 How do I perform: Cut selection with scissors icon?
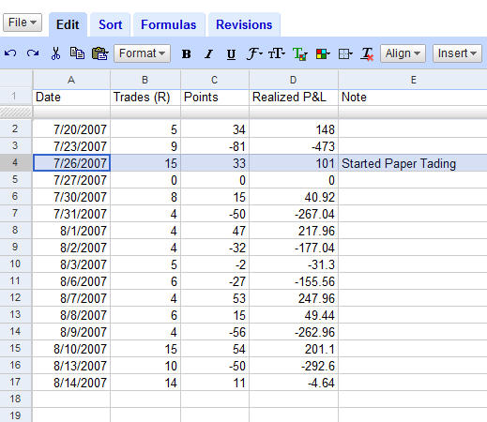click(55, 53)
